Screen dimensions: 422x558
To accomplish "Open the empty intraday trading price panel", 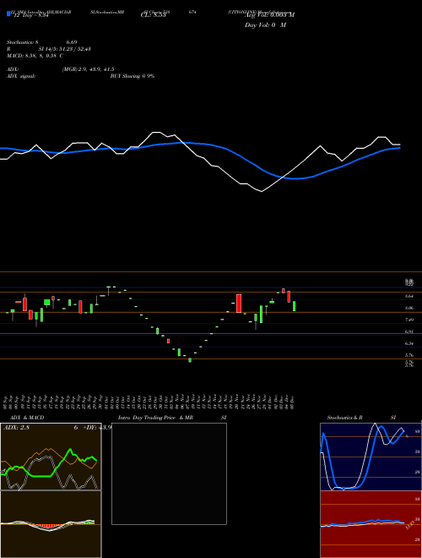I will point(169,473).
